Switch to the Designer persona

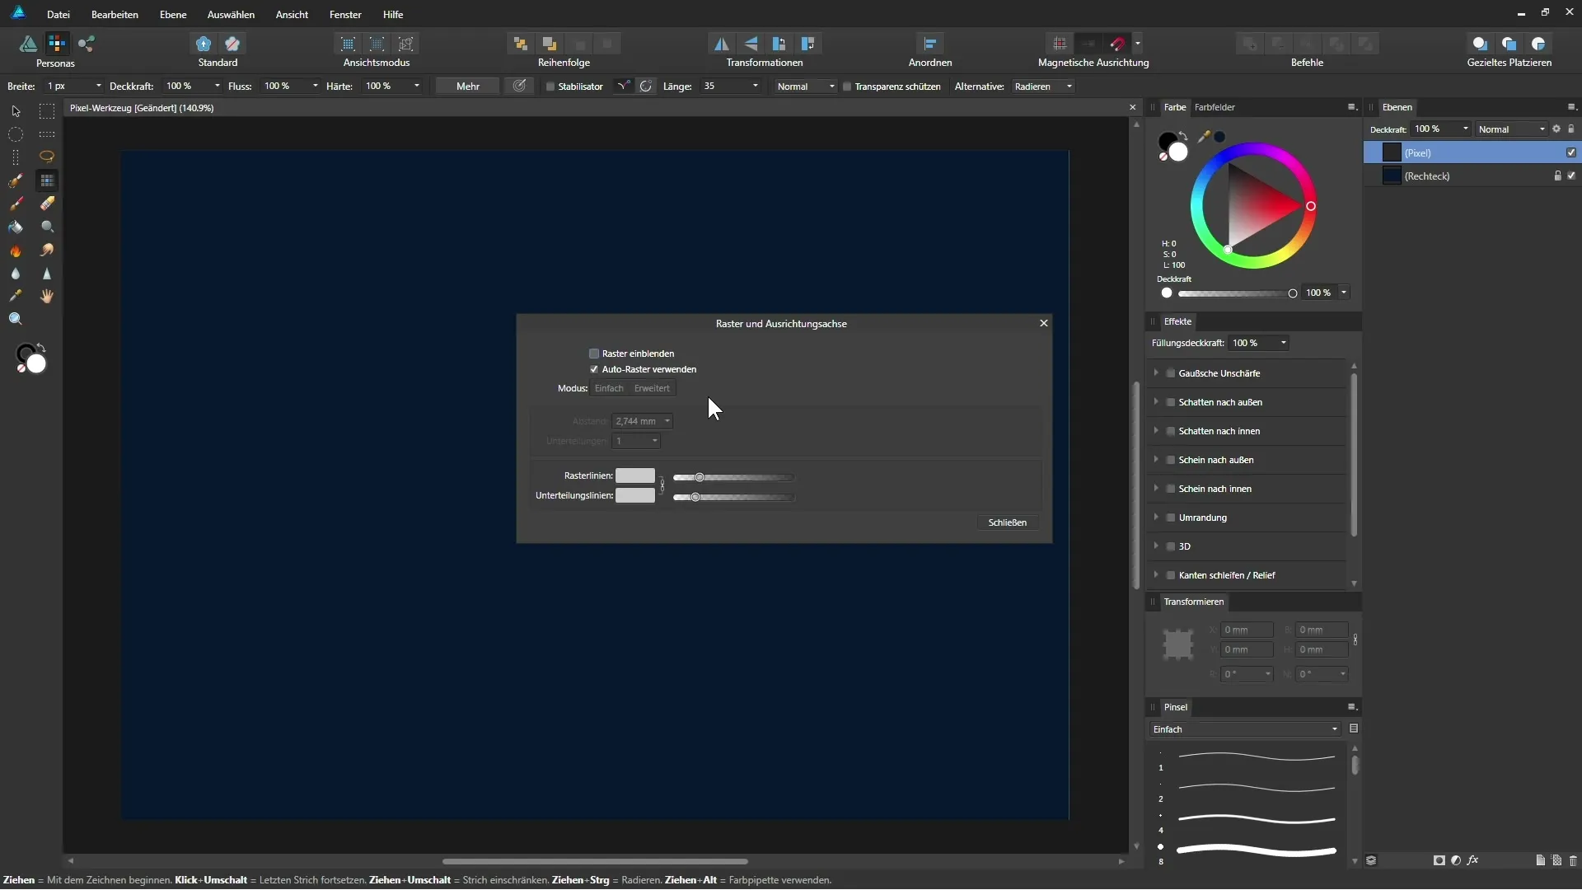coord(28,44)
